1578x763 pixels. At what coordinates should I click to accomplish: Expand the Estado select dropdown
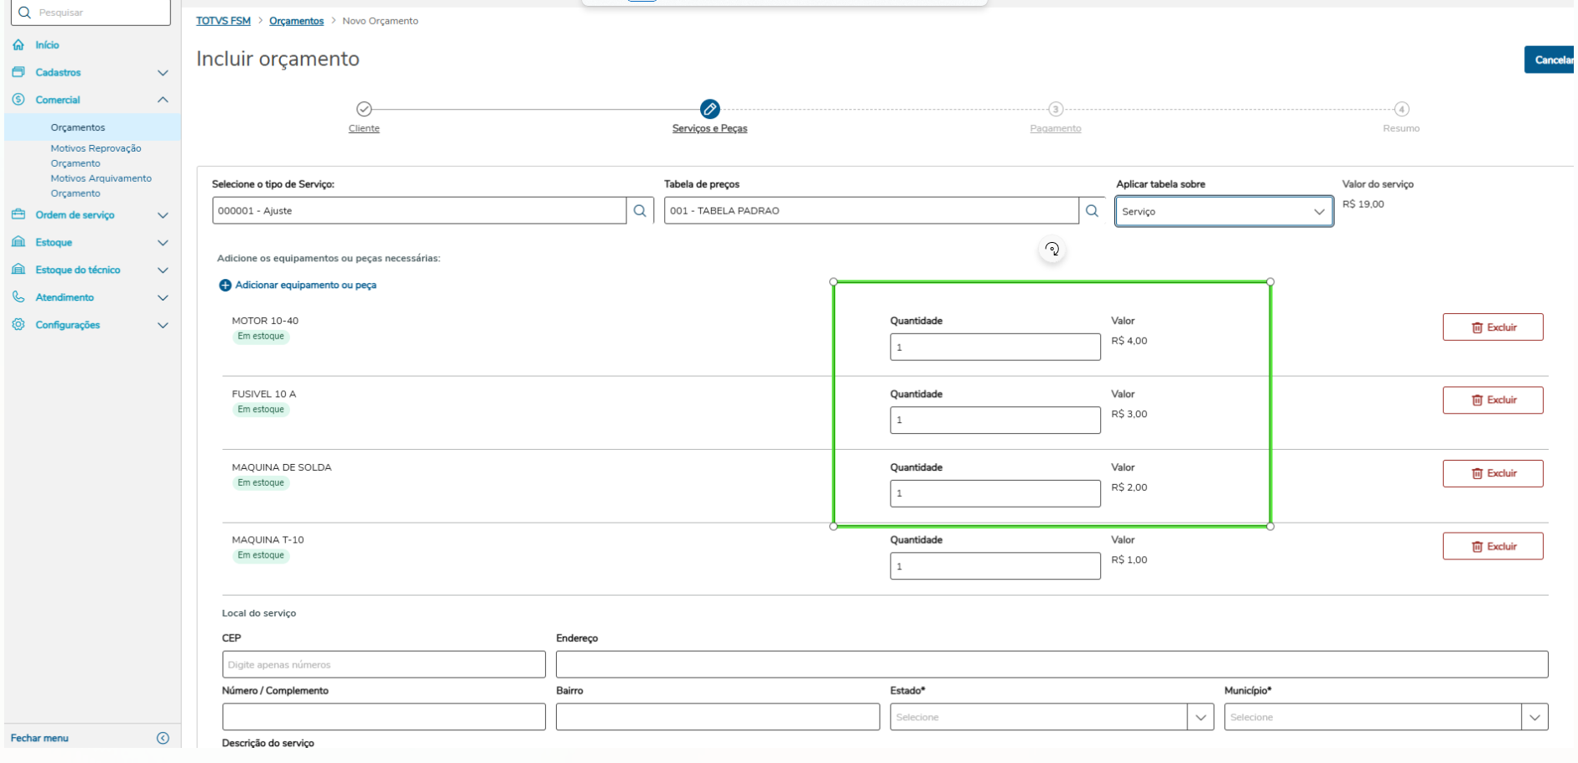pos(1200,717)
